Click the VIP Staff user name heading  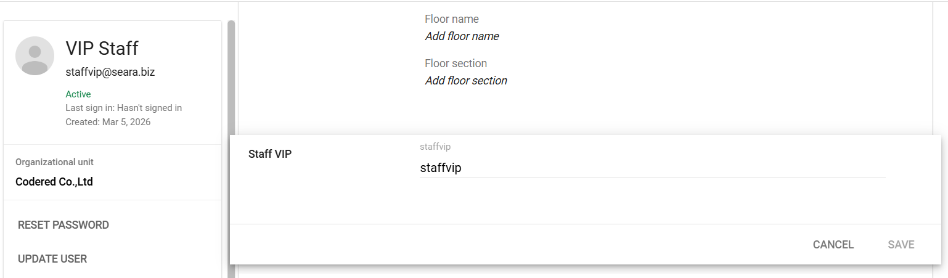coord(102,48)
